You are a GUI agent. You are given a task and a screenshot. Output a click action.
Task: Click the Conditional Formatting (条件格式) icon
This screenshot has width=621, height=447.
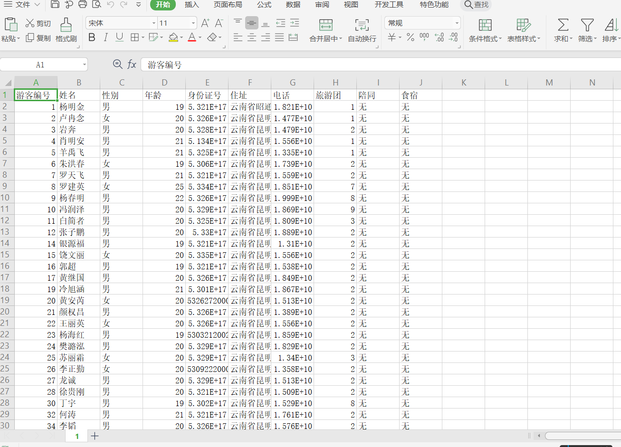[485, 25]
